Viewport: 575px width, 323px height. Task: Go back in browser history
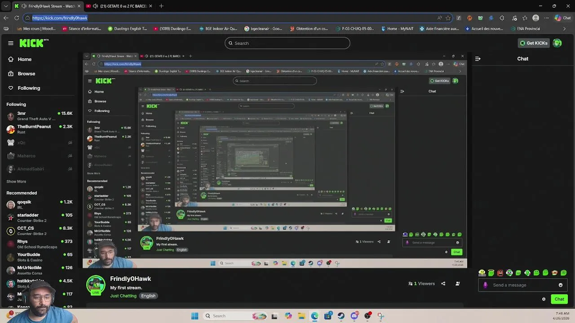tap(6, 18)
